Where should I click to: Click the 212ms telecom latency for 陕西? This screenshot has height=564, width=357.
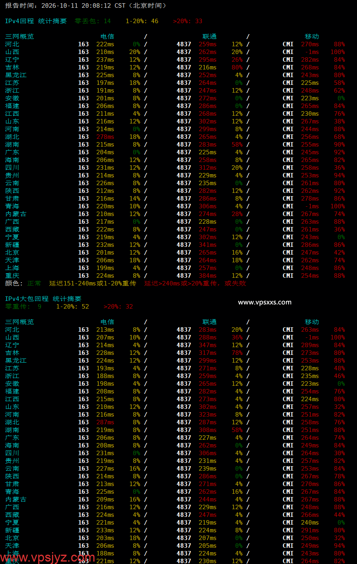pos(105,191)
